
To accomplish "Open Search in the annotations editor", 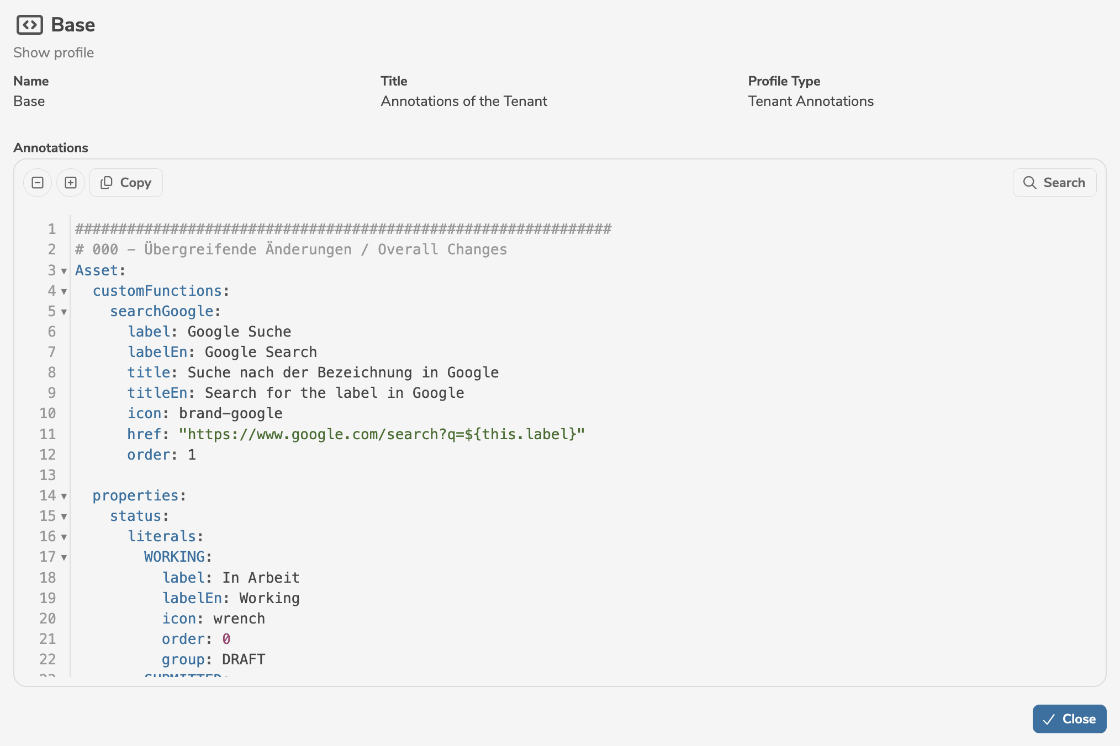I will click(1054, 183).
